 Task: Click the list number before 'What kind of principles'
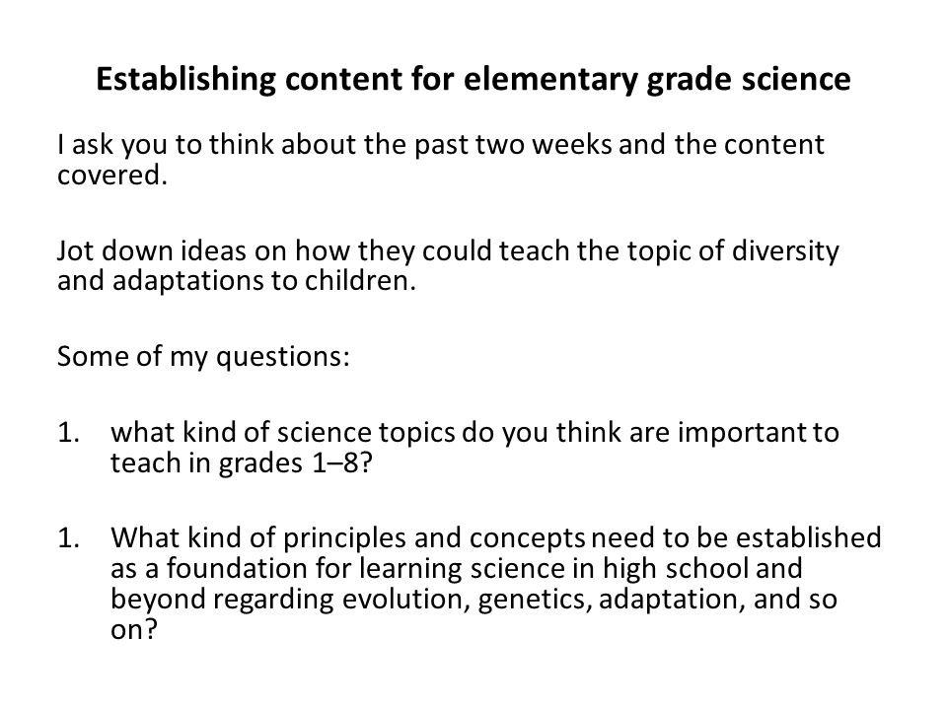68,538
